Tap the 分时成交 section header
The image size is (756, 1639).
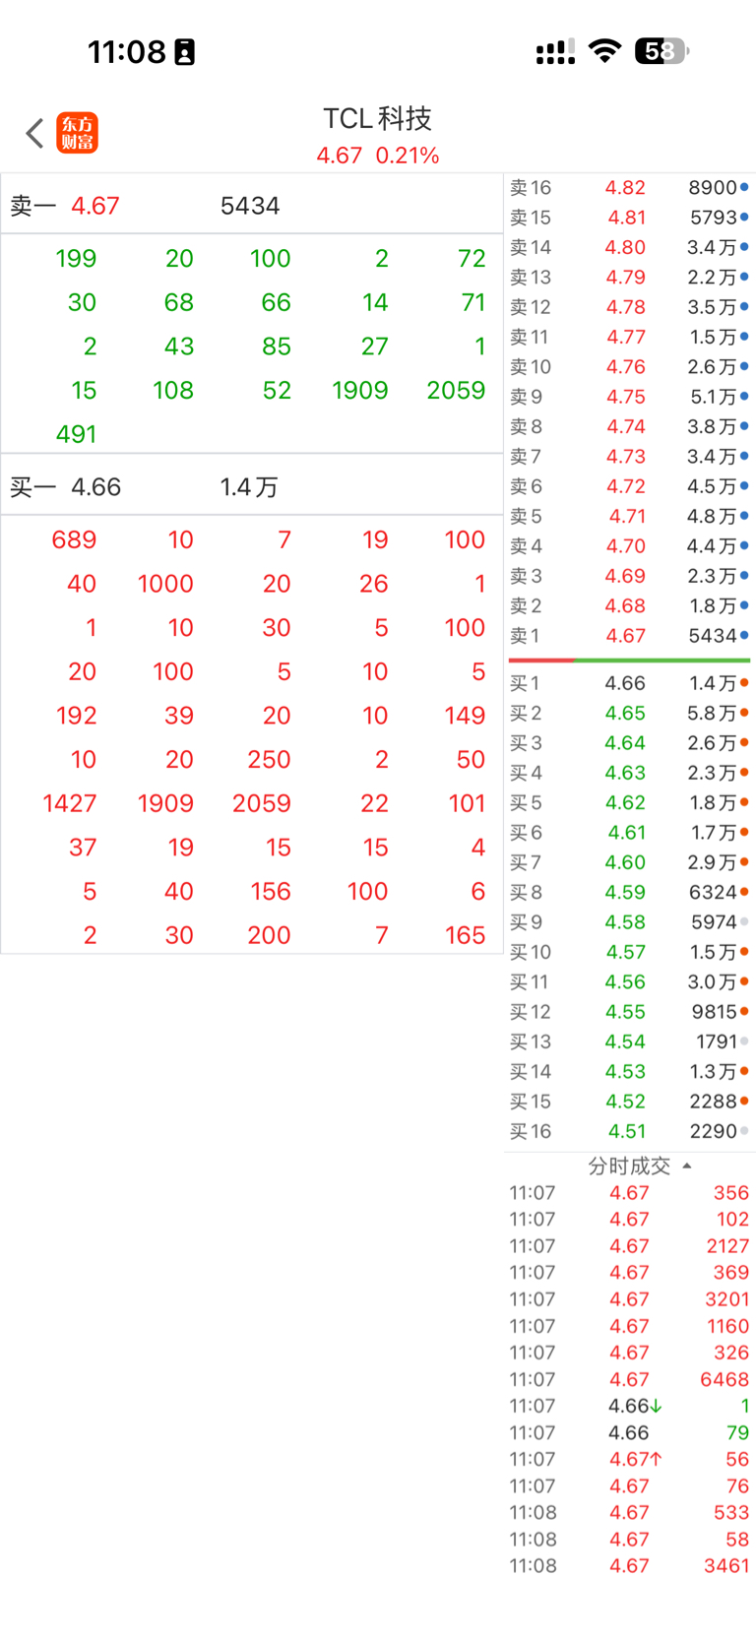click(x=630, y=1166)
